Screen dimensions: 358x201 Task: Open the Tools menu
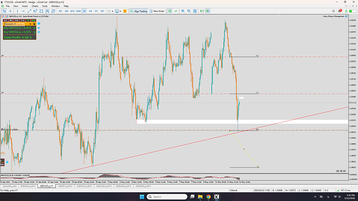45,6
